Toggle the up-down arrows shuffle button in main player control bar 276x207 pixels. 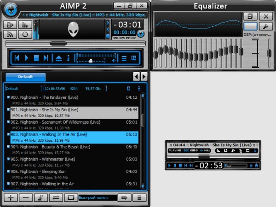(134, 58)
